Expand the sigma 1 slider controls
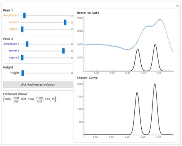The width and height of the screenshot is (182, 146). pyautogui.click(x=72, y=29)
